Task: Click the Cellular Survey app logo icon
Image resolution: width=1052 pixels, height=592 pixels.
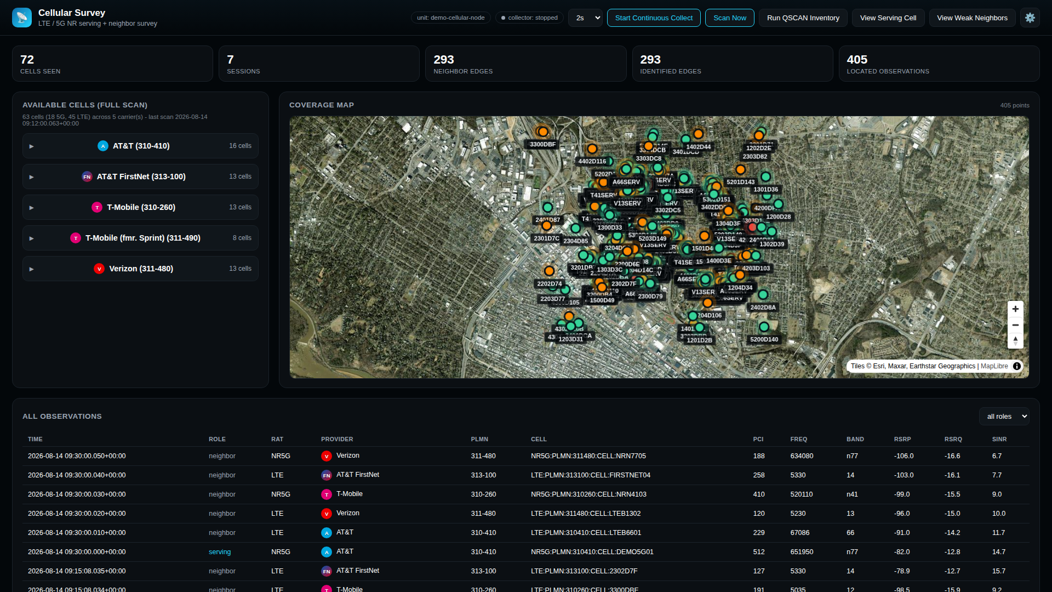Action: point(22,18)
